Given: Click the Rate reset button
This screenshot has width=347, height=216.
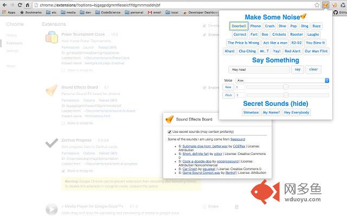Looking at the screenshot, I should coord(228,87).
